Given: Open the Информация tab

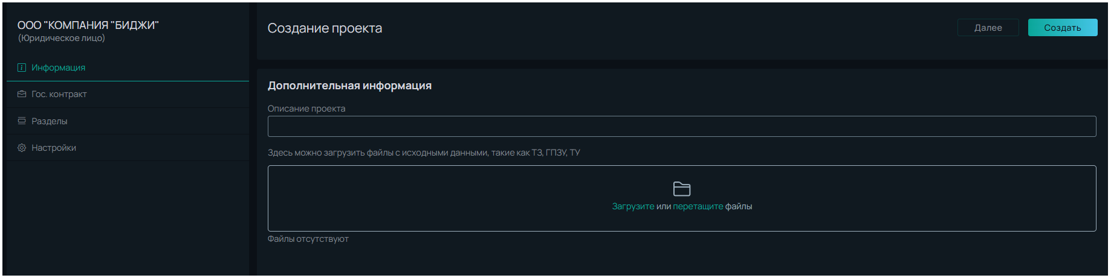Looking at the screenshot, I should (x=128, y=68).
